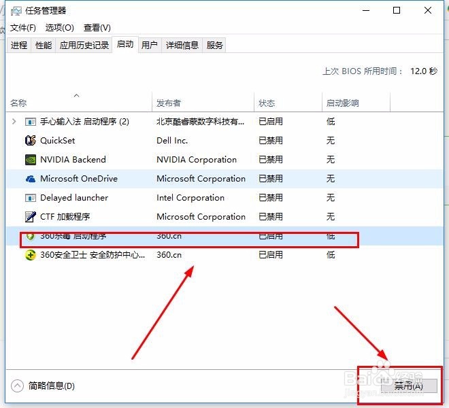The image size is (449, 408).
Task: Click the 无 impact value of Microsoft OneDrive
Action: [331, 179]
